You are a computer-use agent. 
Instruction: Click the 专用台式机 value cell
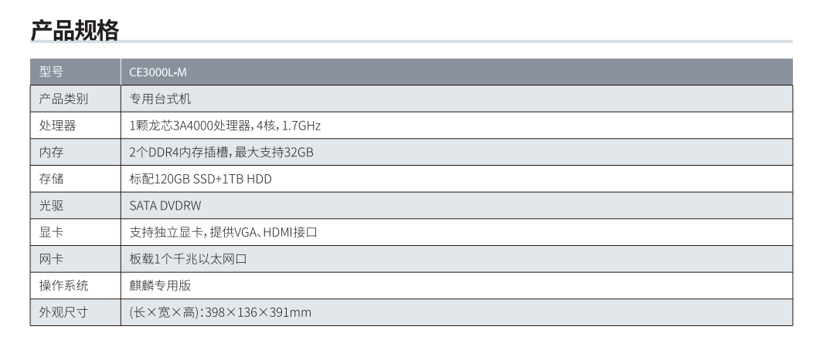click(457, 99)
